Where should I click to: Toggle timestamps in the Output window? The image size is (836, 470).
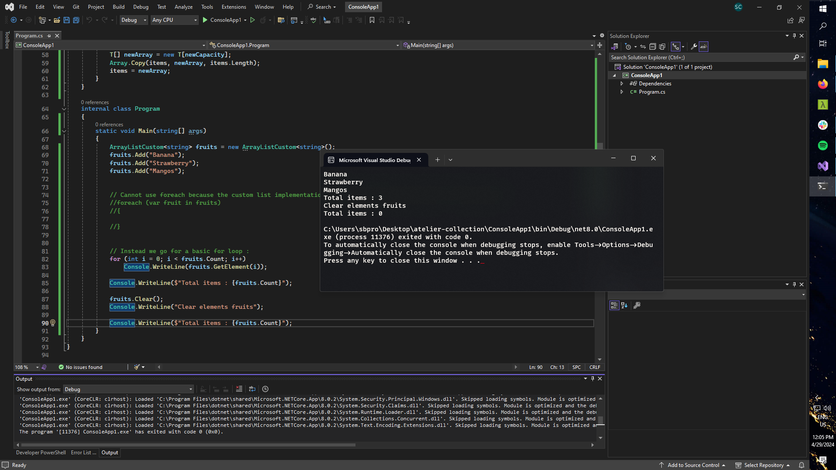[x=265, y=389]
